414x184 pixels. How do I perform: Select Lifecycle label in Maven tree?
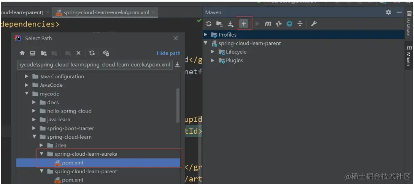pyautogui.click(x=236, y=52)
